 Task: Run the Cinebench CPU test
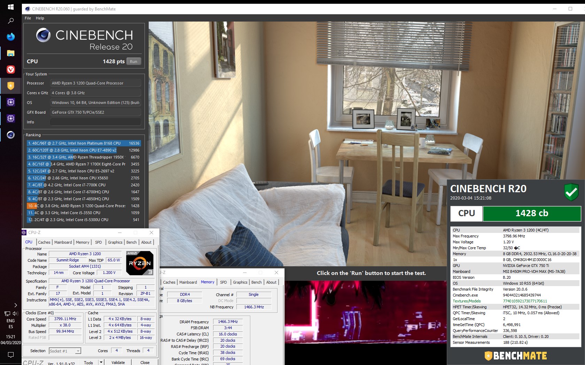click(134, 62)
